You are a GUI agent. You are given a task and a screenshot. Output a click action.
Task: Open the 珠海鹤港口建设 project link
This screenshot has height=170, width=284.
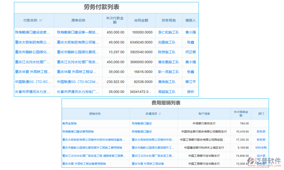[x=141, y=123]
